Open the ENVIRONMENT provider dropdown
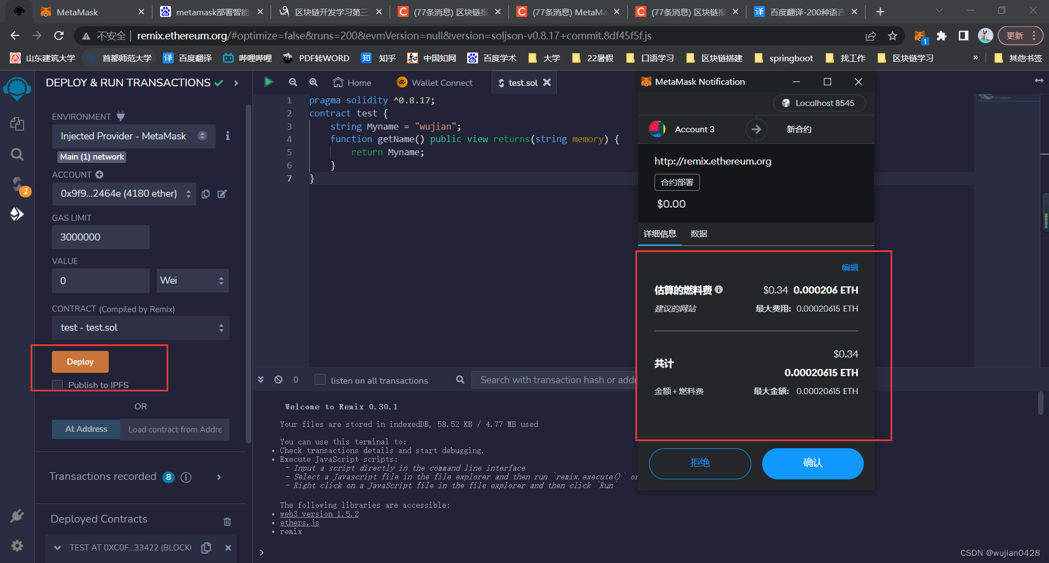The height and width of the screenshot is (563, 1049). pyautogui.click(x=133, y=136)
